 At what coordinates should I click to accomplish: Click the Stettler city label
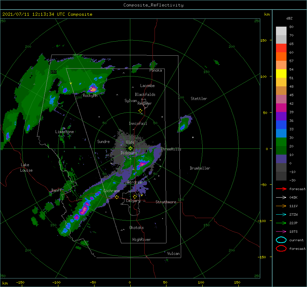point(199,99)
